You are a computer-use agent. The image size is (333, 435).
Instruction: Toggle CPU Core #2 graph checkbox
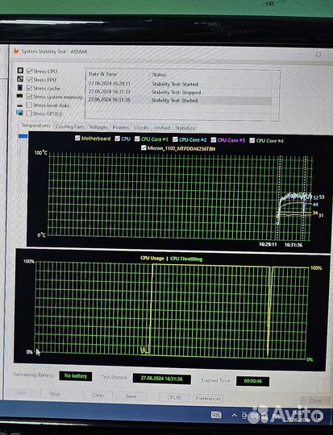175,139
